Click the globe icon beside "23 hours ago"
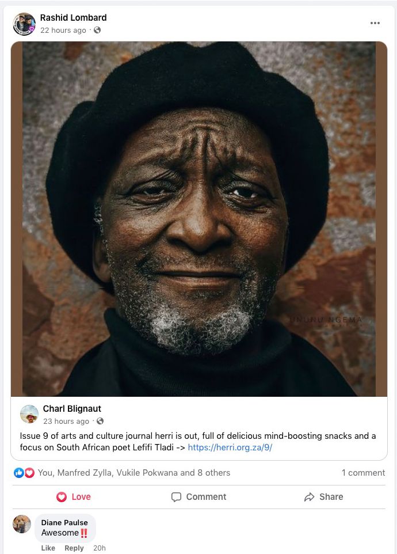 pyautogui.click(x=100, y=422)
